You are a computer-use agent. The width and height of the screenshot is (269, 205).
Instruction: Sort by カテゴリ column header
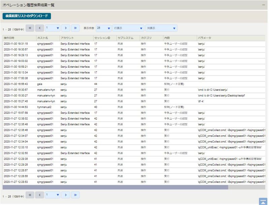pyautogui.click(x=151, y=38)
